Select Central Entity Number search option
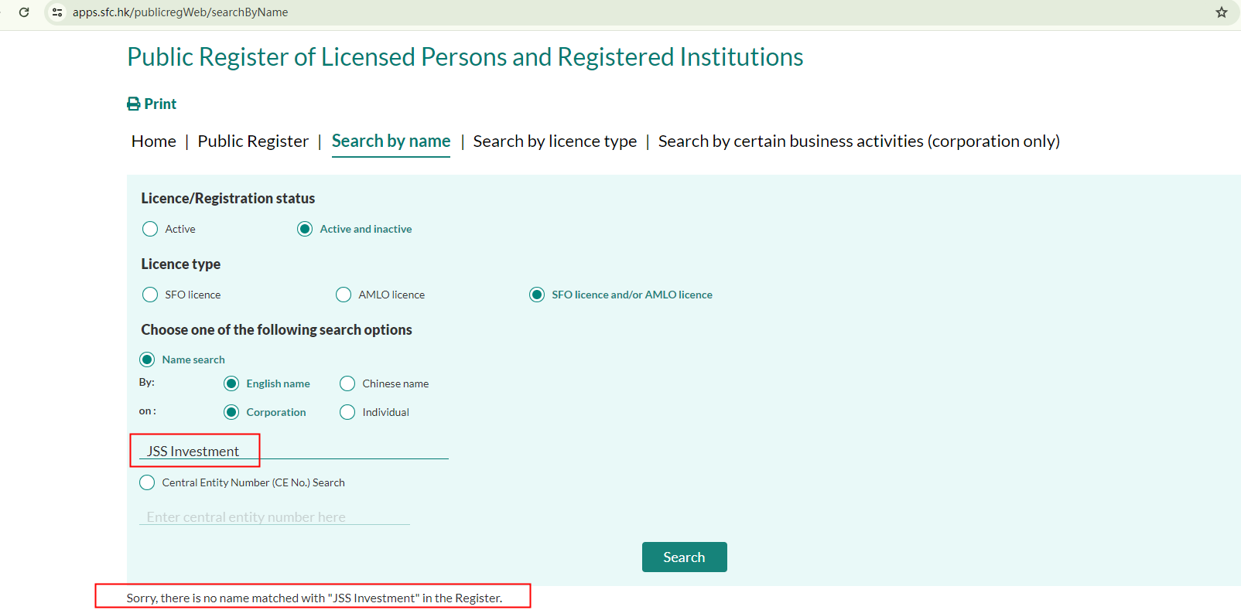Image resolution: width=1241 pixels, height=610 pixels. tap(147, 482)
